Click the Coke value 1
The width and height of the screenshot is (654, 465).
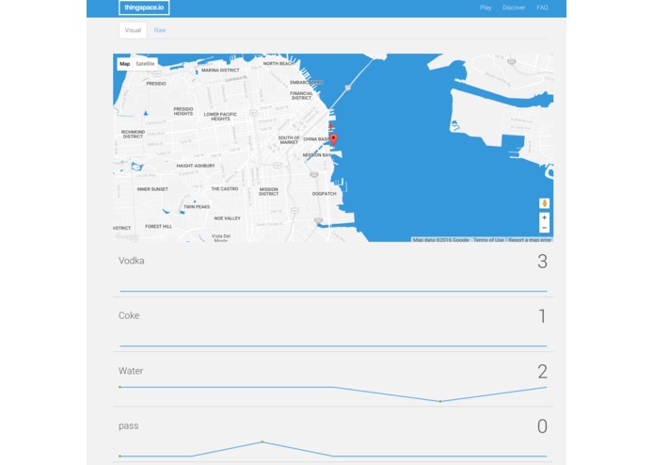pyautogui.click(x=542, y=316)
